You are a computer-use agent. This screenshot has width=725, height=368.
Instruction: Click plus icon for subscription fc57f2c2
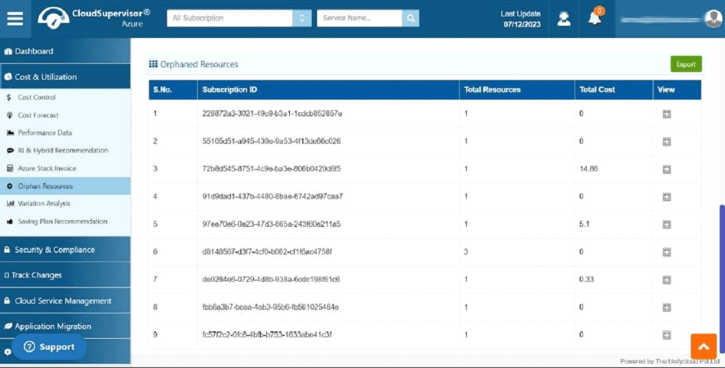click(x=667, y=335)
